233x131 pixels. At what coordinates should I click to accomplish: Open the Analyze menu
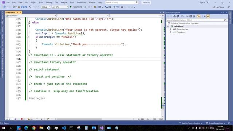(x=64, y=3)
